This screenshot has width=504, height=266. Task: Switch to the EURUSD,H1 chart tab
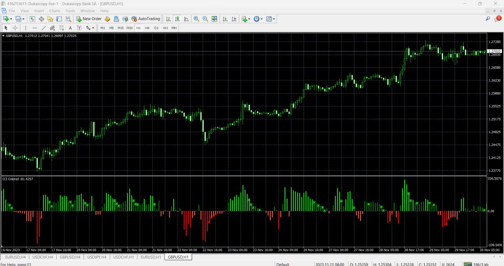(x=151, y=257)
